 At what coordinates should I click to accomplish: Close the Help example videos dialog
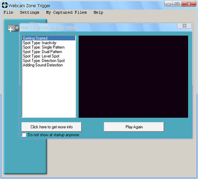[185, 26]
